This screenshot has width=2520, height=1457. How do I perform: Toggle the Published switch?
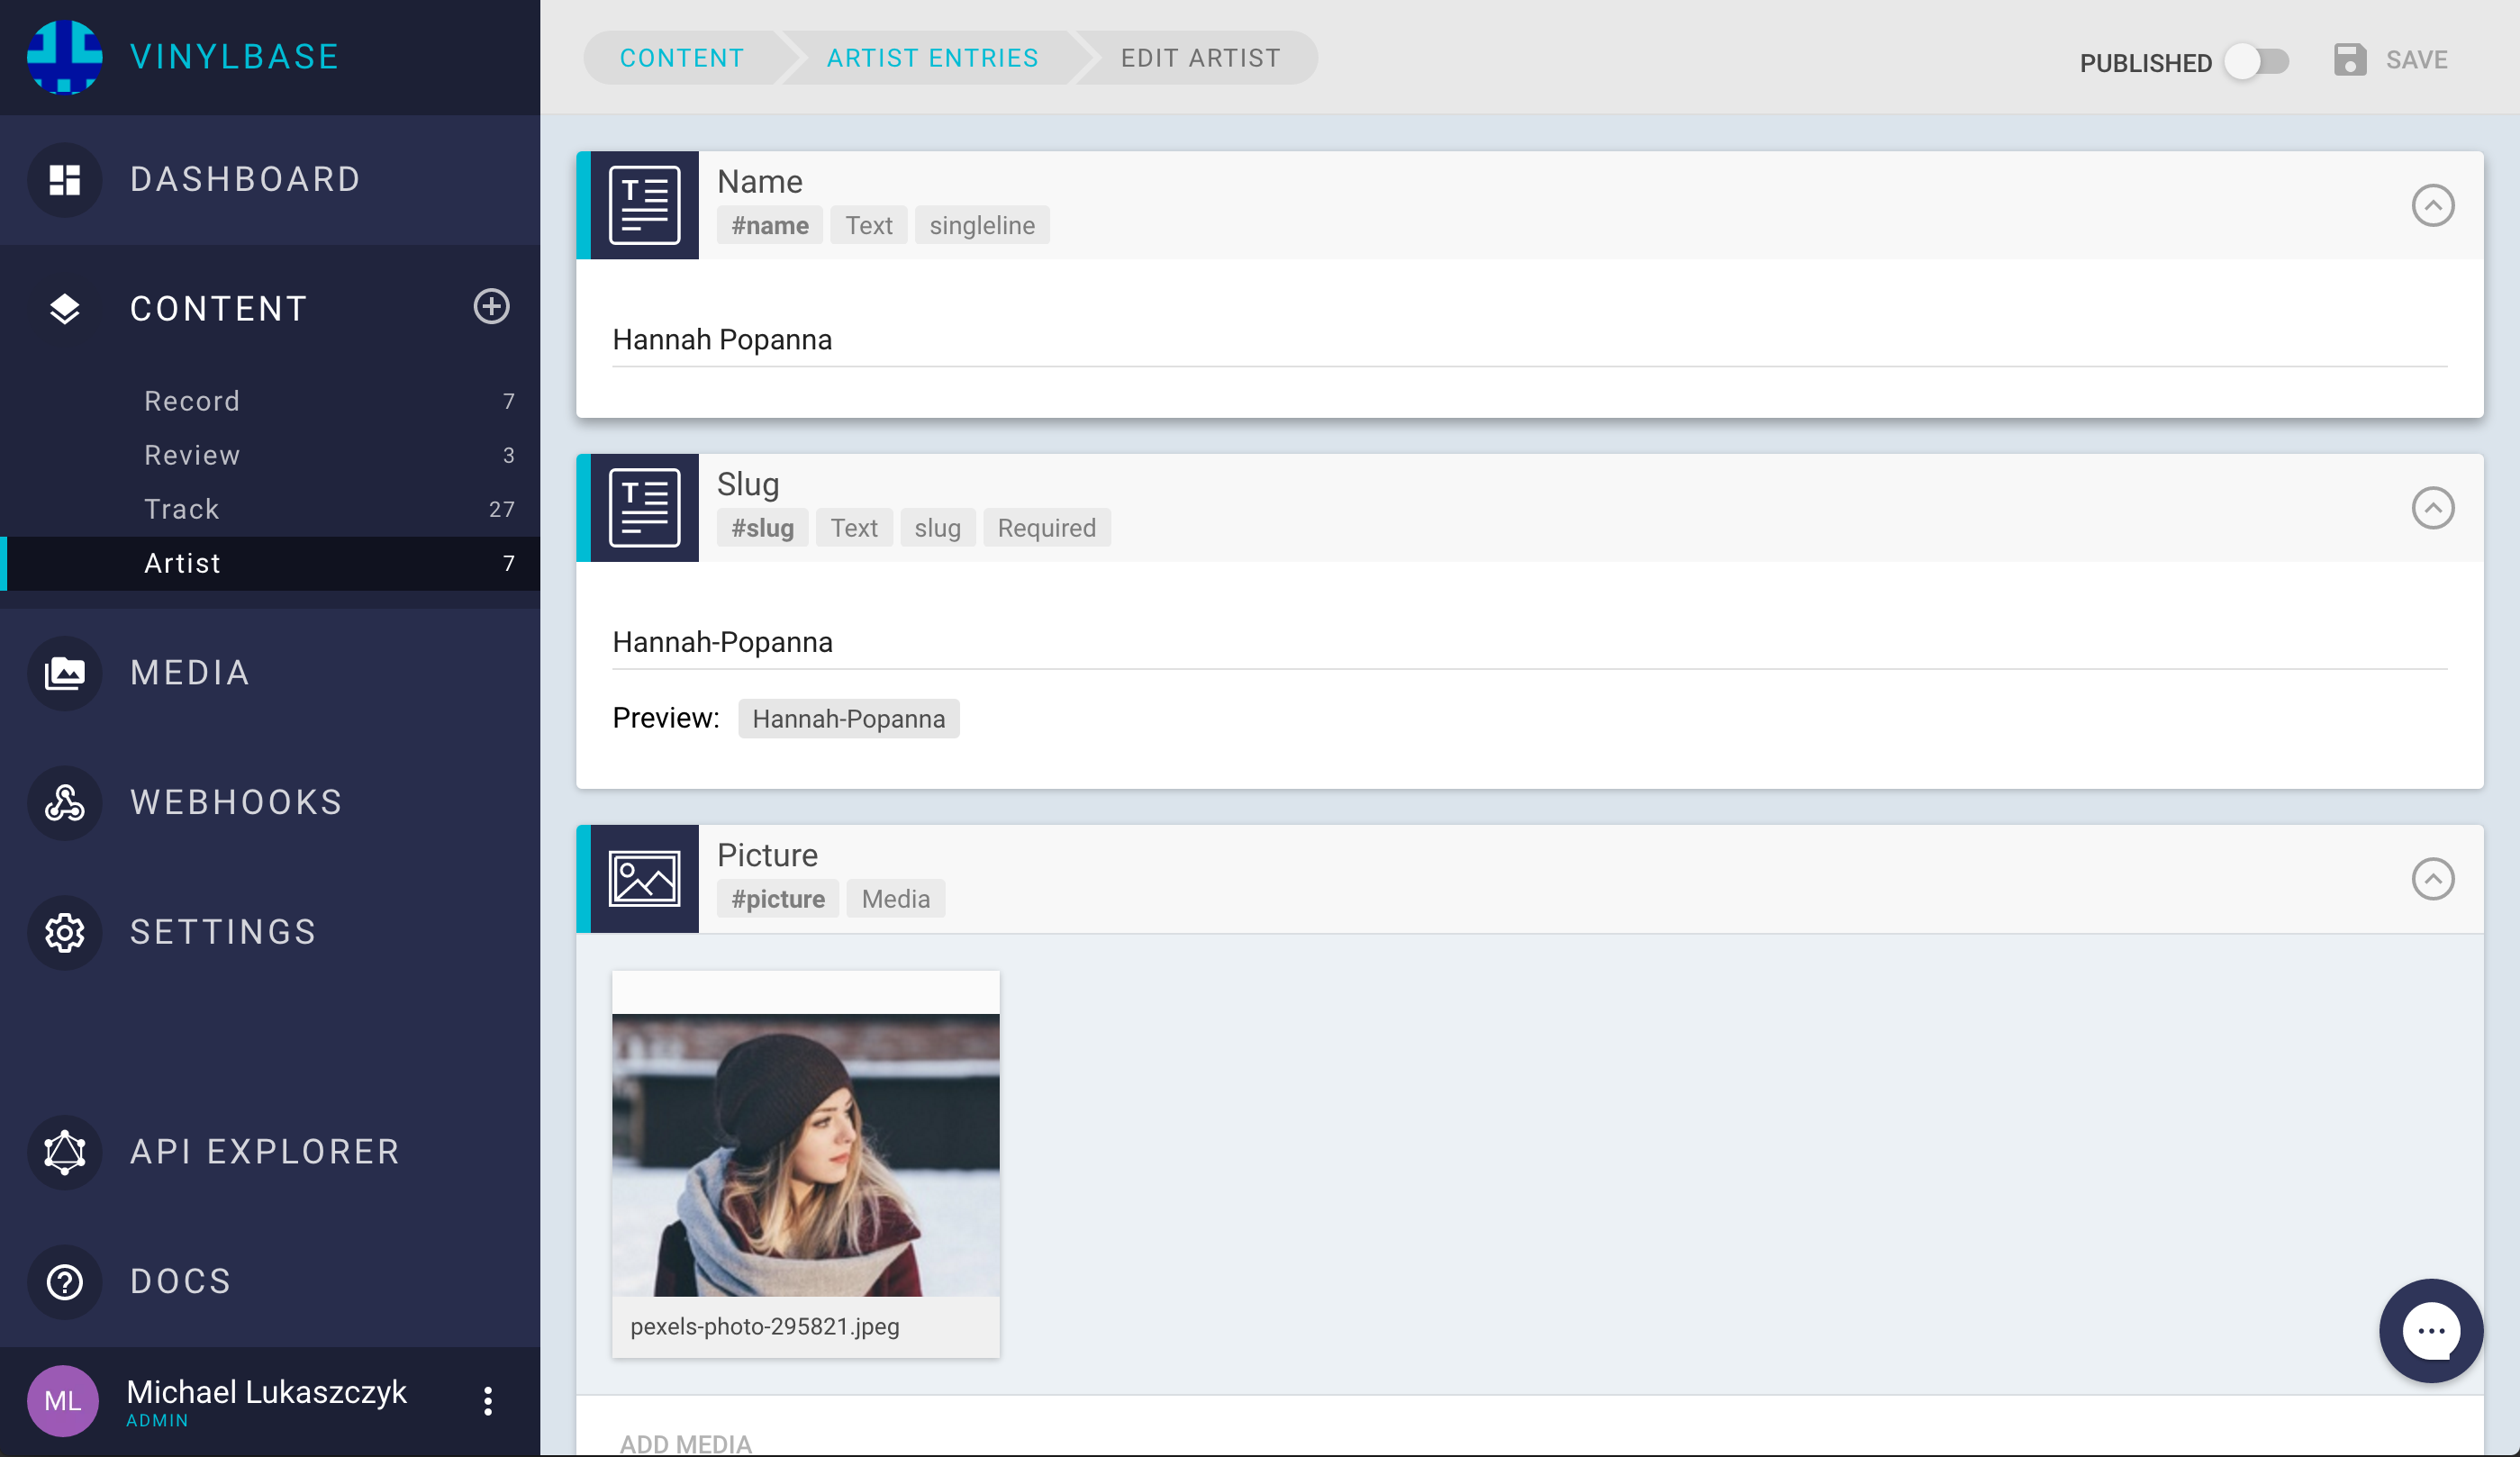pos(2257,61)
